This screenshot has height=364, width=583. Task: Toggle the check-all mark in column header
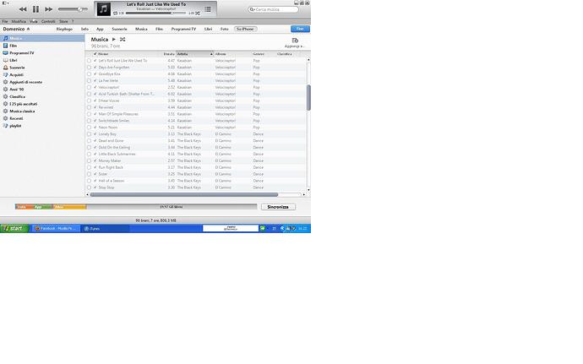tap(95, 54)
